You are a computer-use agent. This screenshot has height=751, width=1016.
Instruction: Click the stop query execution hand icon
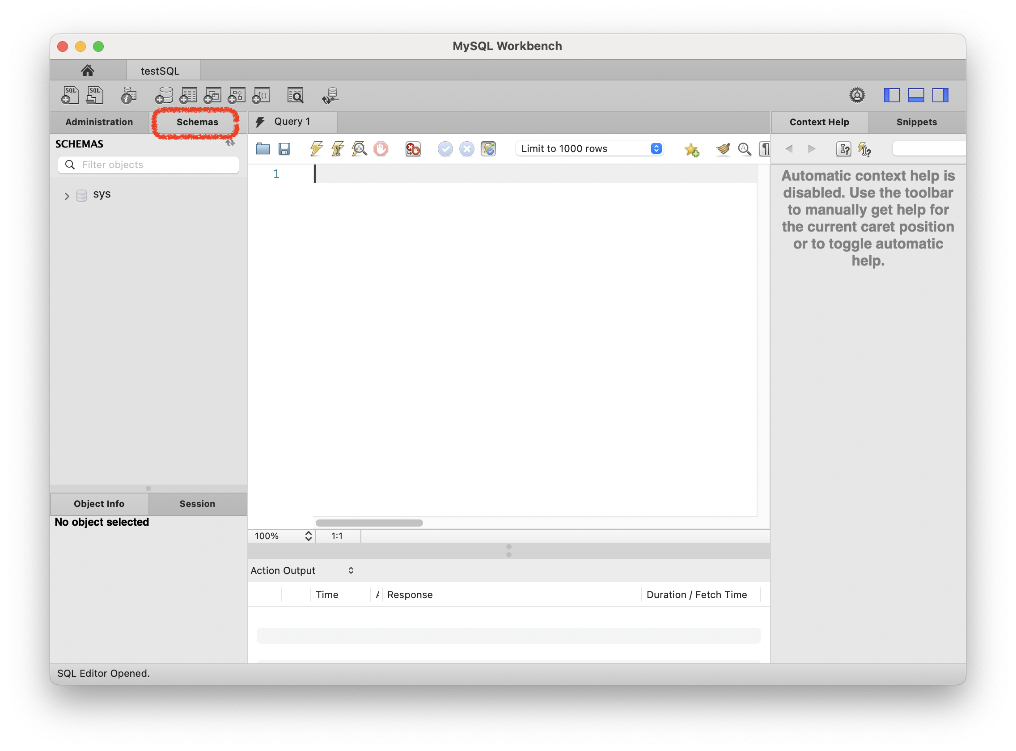(x=381, y=149)
